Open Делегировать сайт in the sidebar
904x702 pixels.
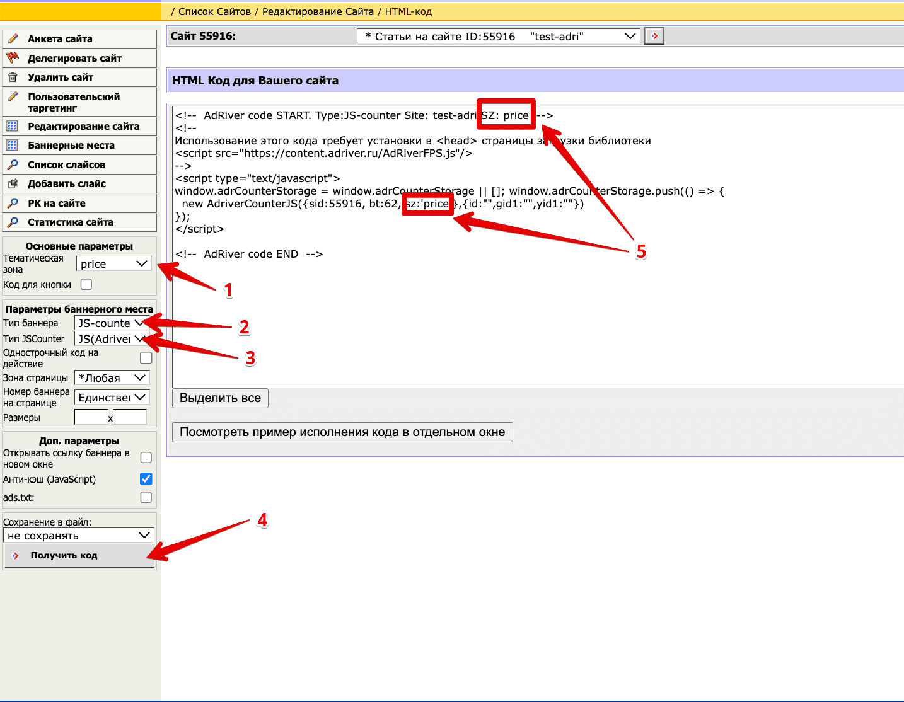[x=79, y=58]
